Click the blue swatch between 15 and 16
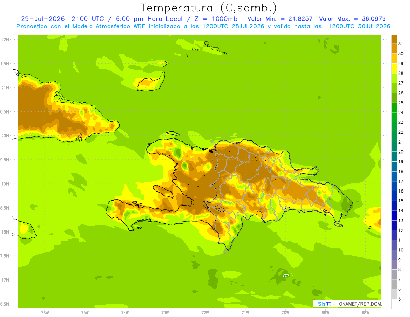The height and width of the screenshot is (317, 410). (x=394, y=196)
